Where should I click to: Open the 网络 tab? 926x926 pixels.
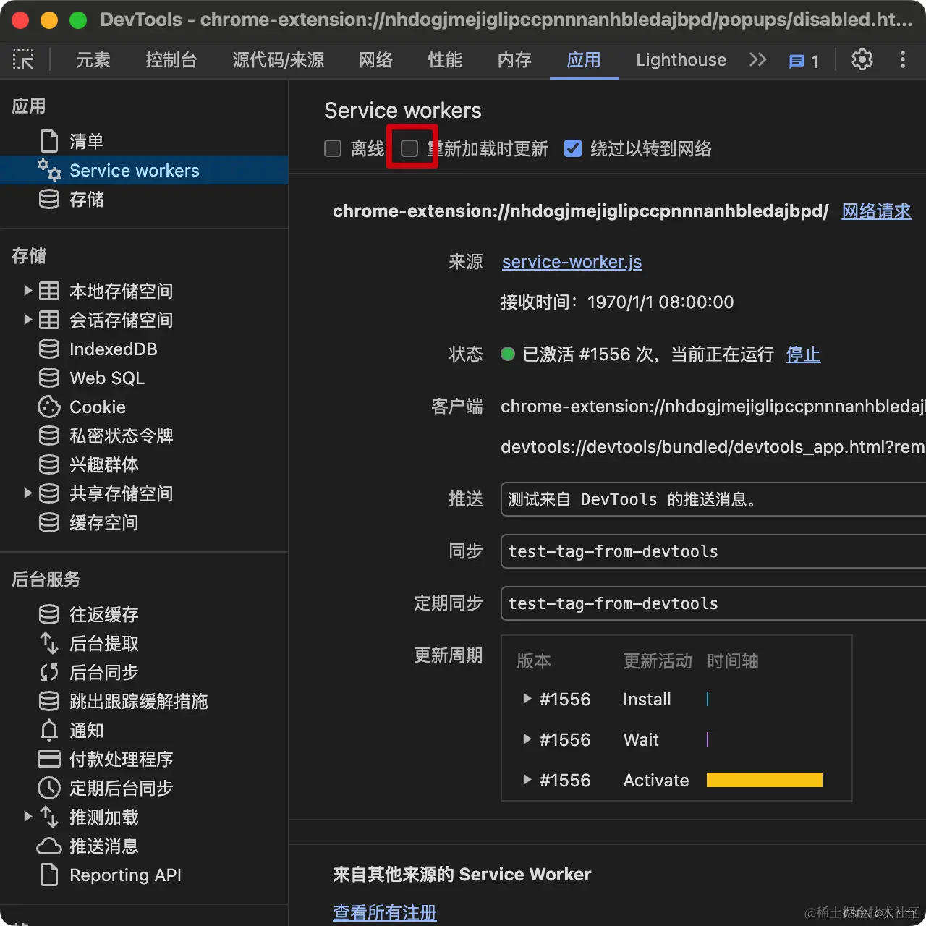(x=375, y=60)
